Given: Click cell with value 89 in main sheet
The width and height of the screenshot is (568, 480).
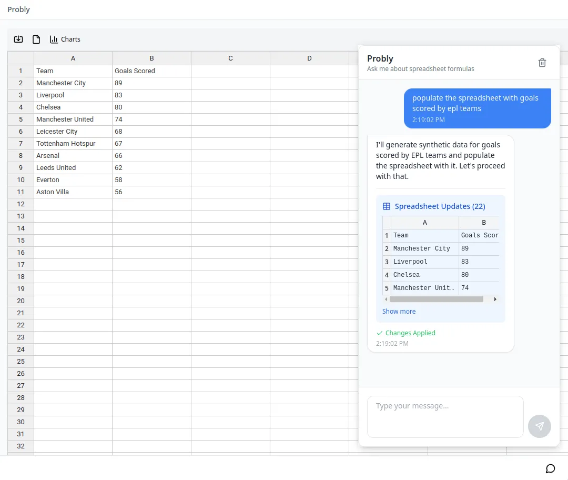Looking at the screenshot, I should 152,83.
